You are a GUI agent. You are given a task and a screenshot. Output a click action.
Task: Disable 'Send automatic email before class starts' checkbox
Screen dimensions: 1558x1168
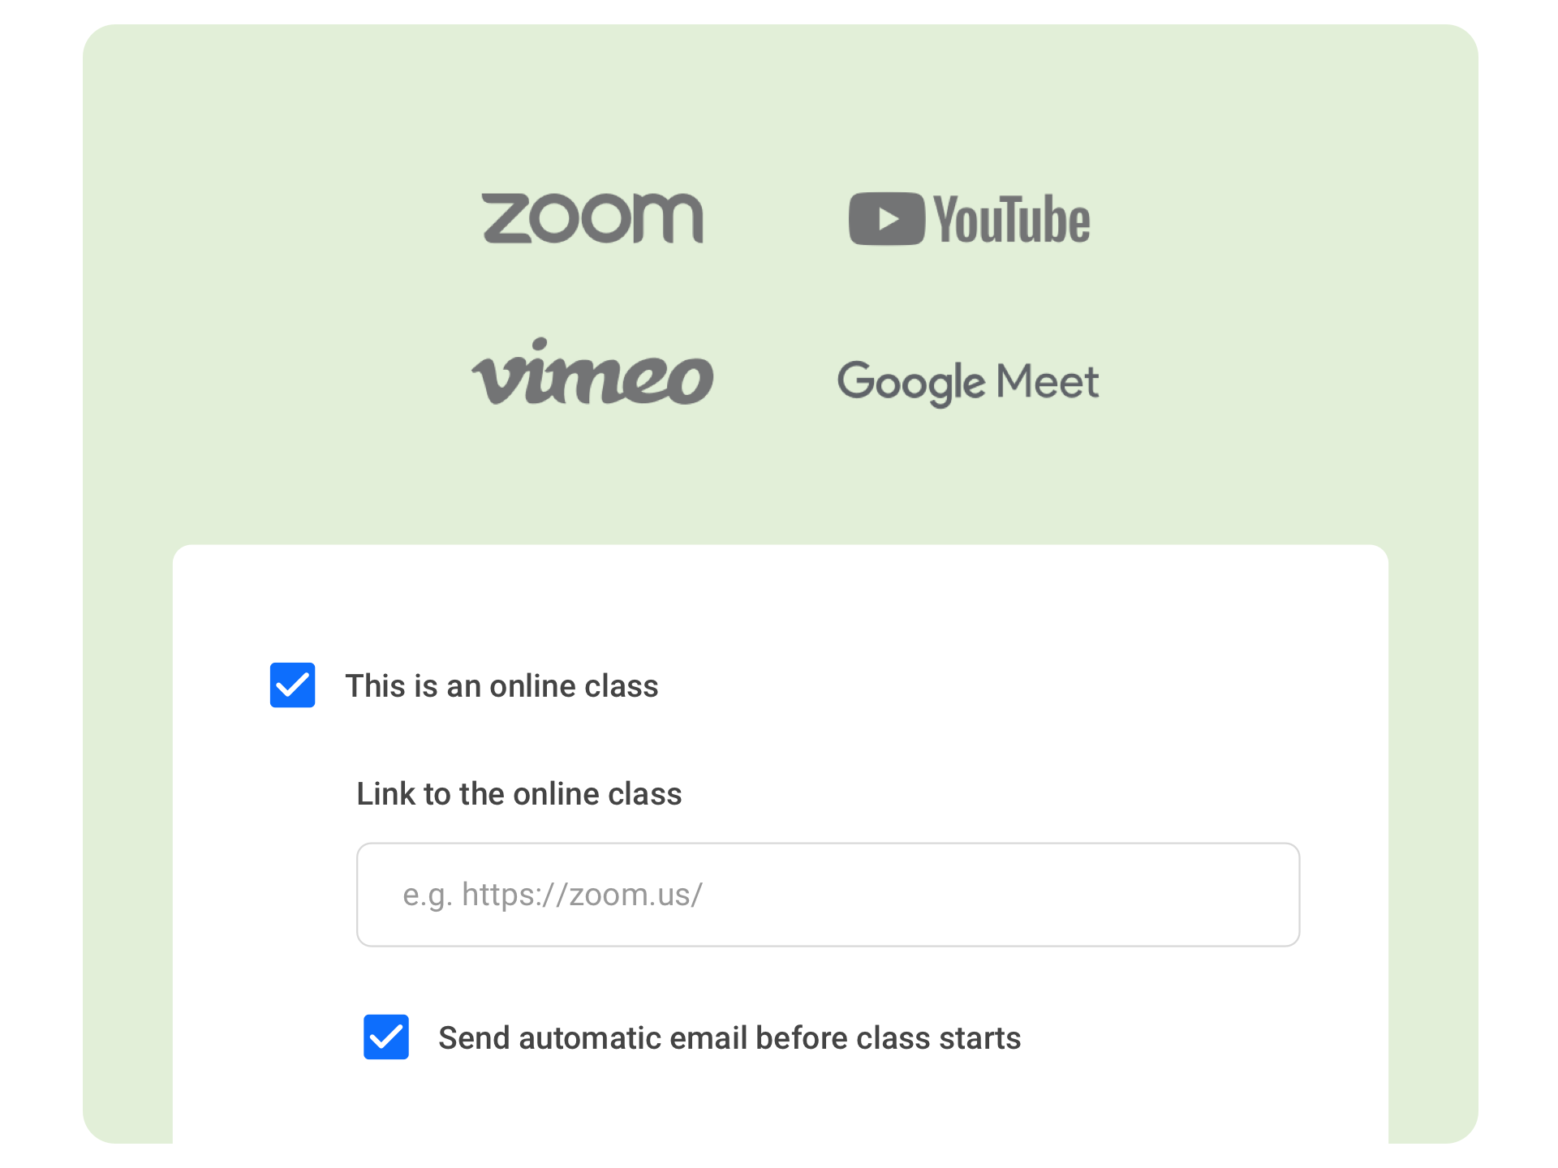pyautogui.click(x=385, y=1037)
